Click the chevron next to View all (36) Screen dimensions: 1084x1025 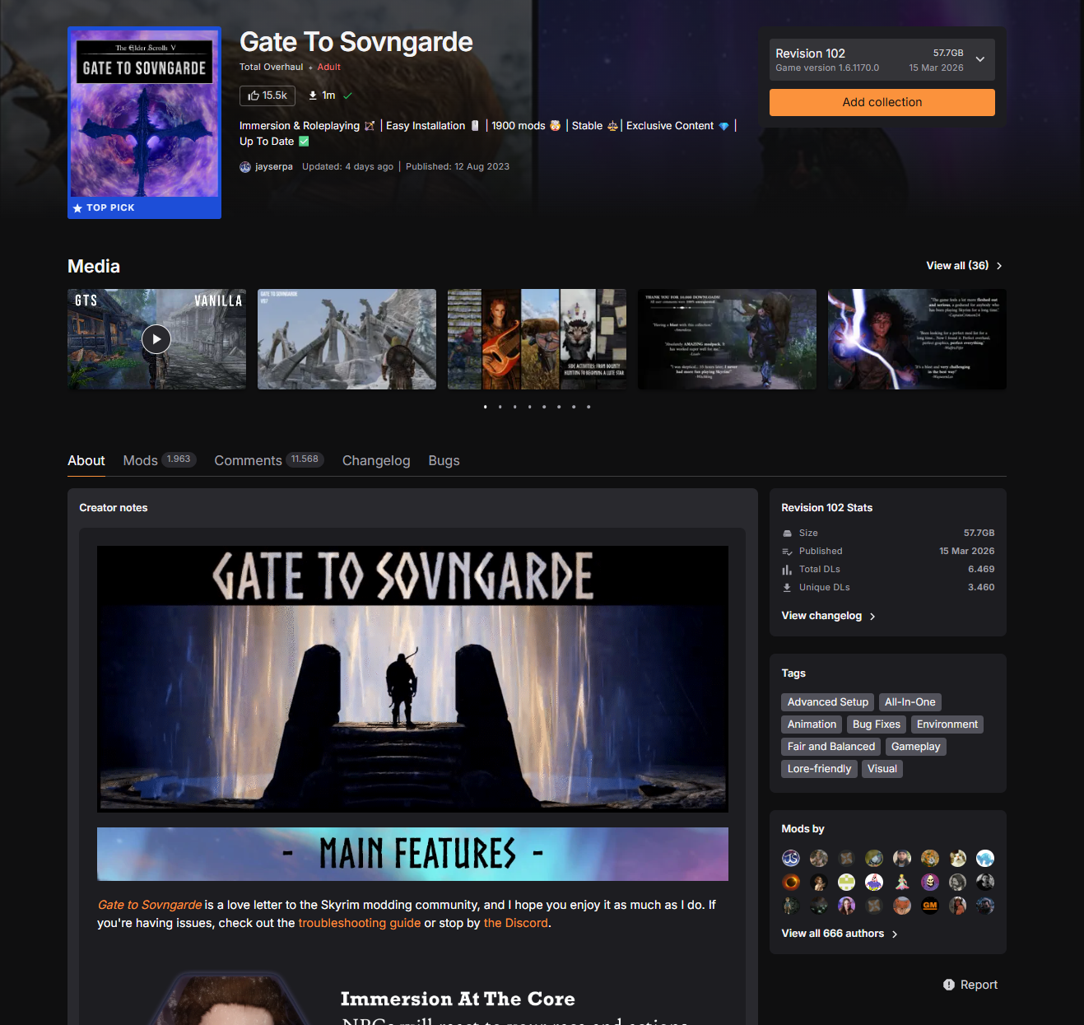(999, 266)
